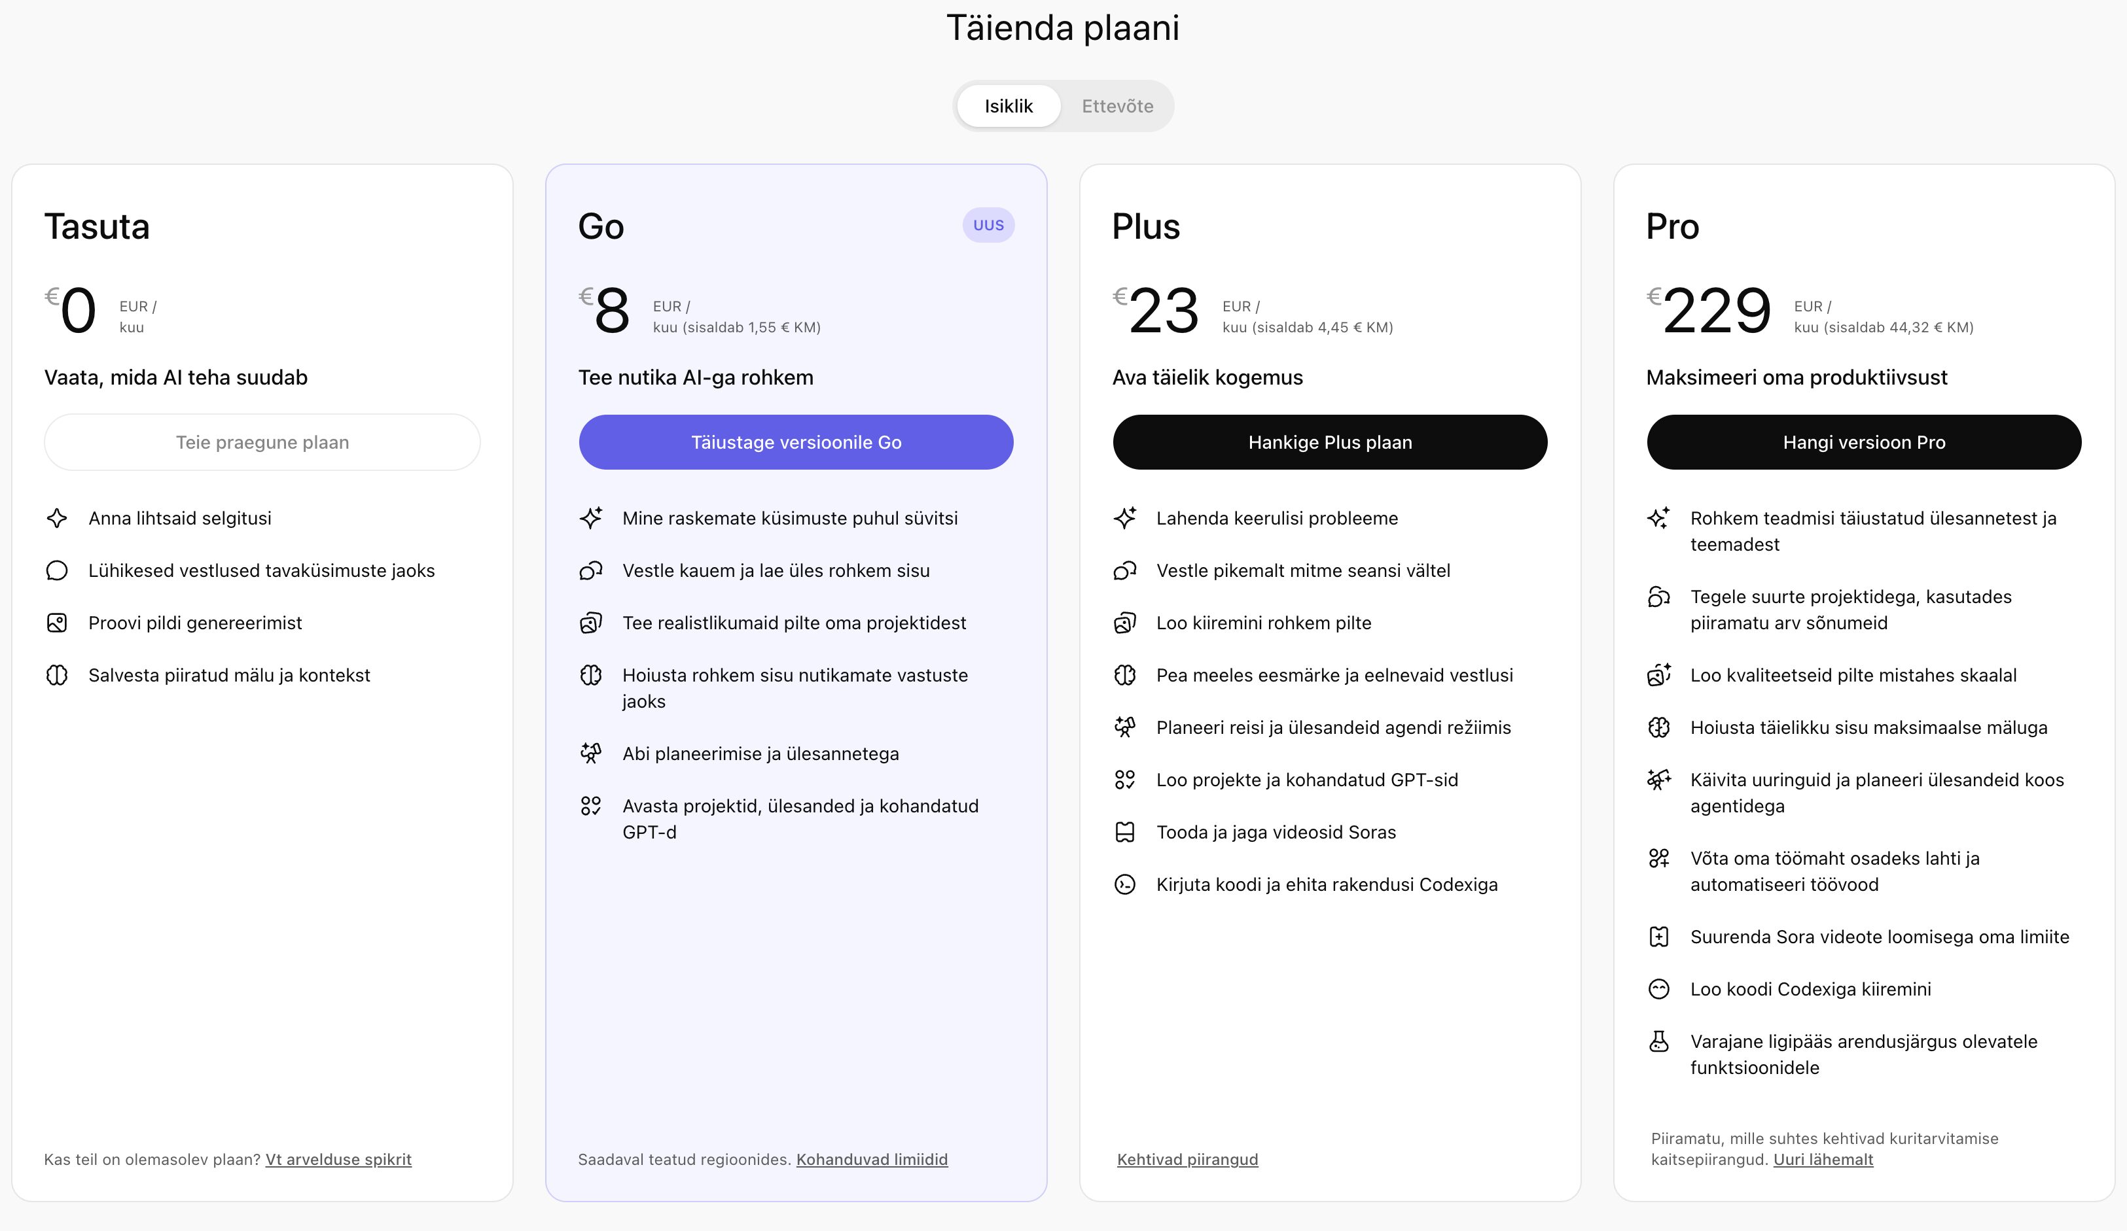Switch to the Isiklik plan tab

tap(1008, 107)
